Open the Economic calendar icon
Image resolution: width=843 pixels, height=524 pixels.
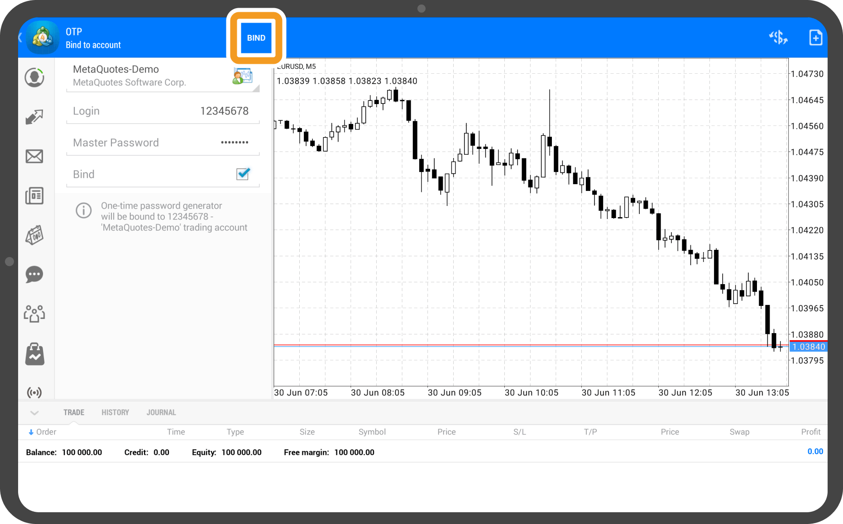(34, 235)
